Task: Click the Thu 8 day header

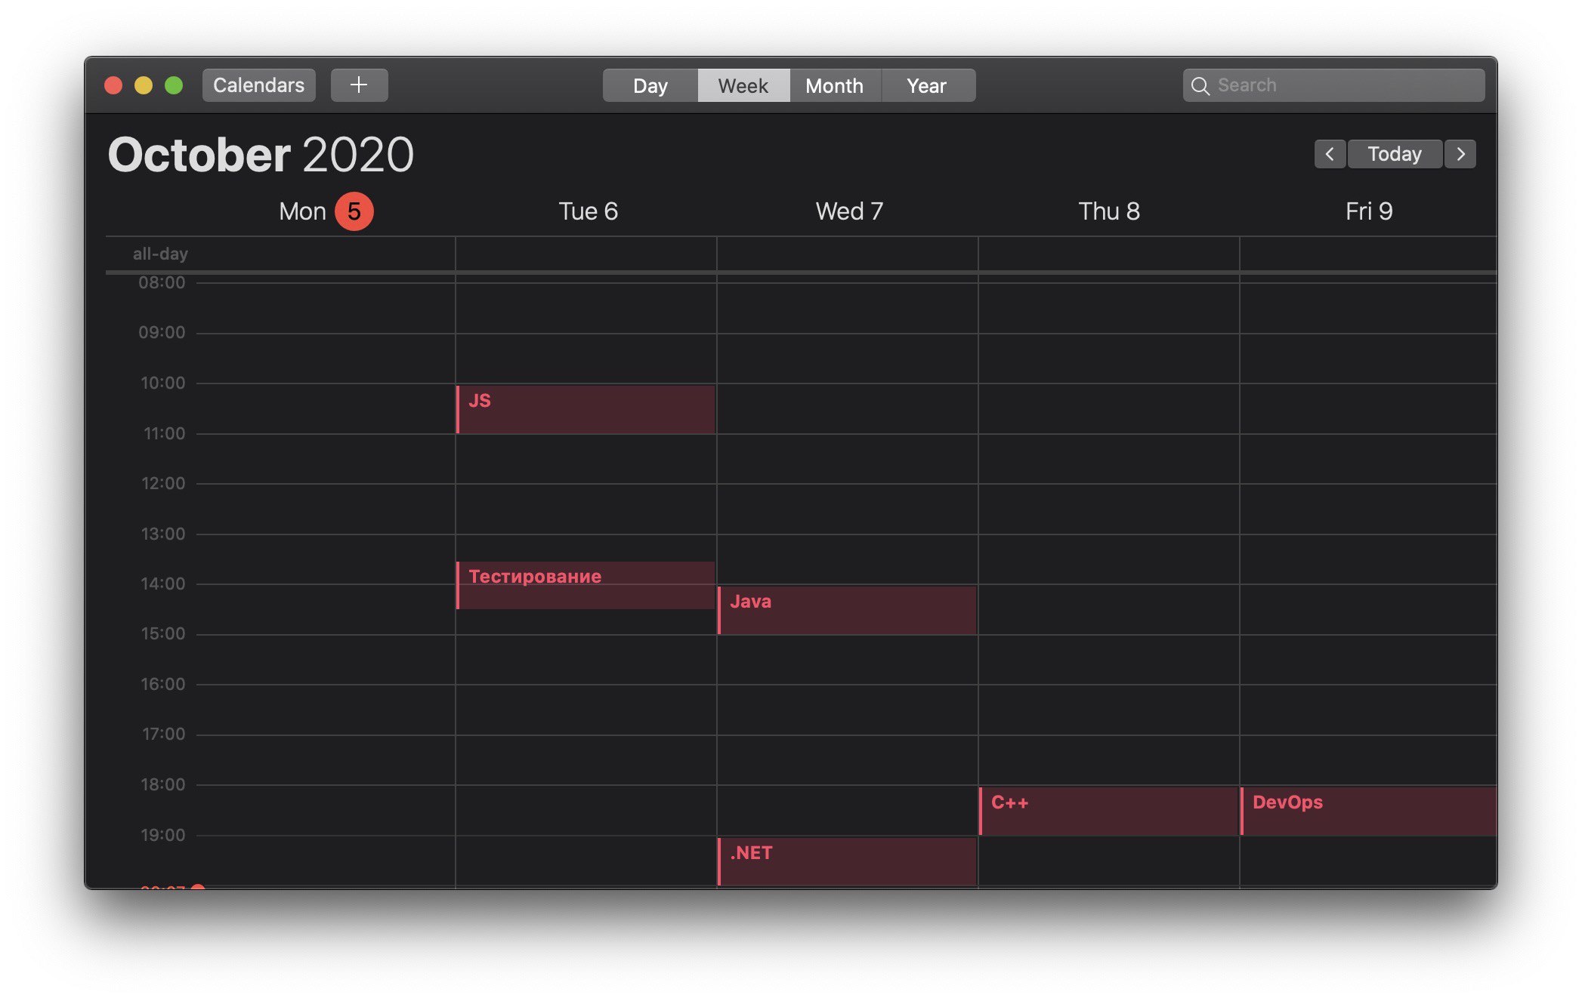Action: (x=1109, y=211)
